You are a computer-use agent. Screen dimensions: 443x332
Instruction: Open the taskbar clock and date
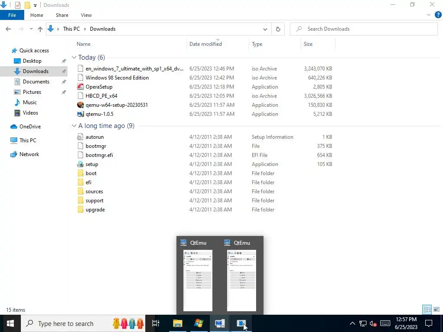(406, 323)
